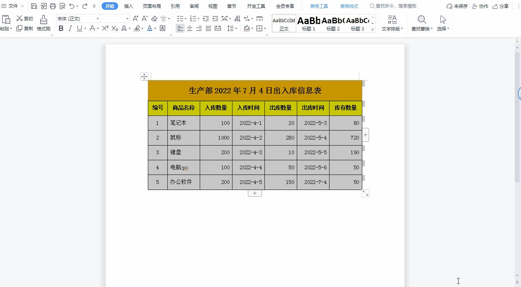Open the font name dropdown

pyautogui.click(x=97, y=18)
